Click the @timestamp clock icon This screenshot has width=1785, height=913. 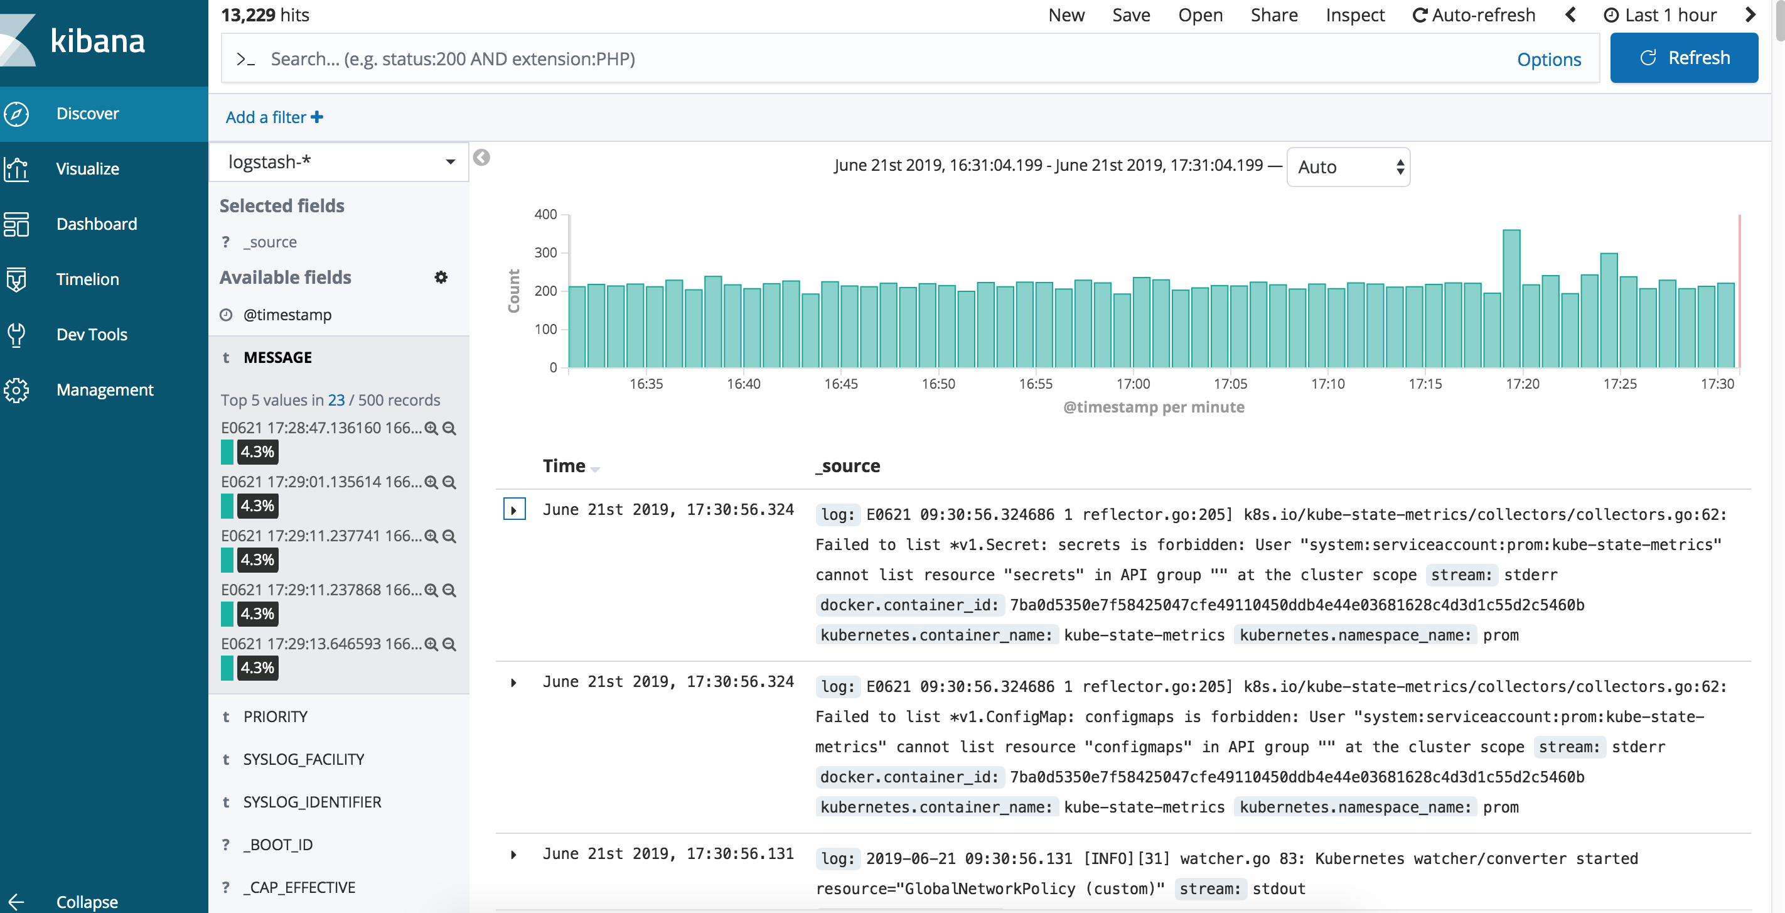click(226, 315)
